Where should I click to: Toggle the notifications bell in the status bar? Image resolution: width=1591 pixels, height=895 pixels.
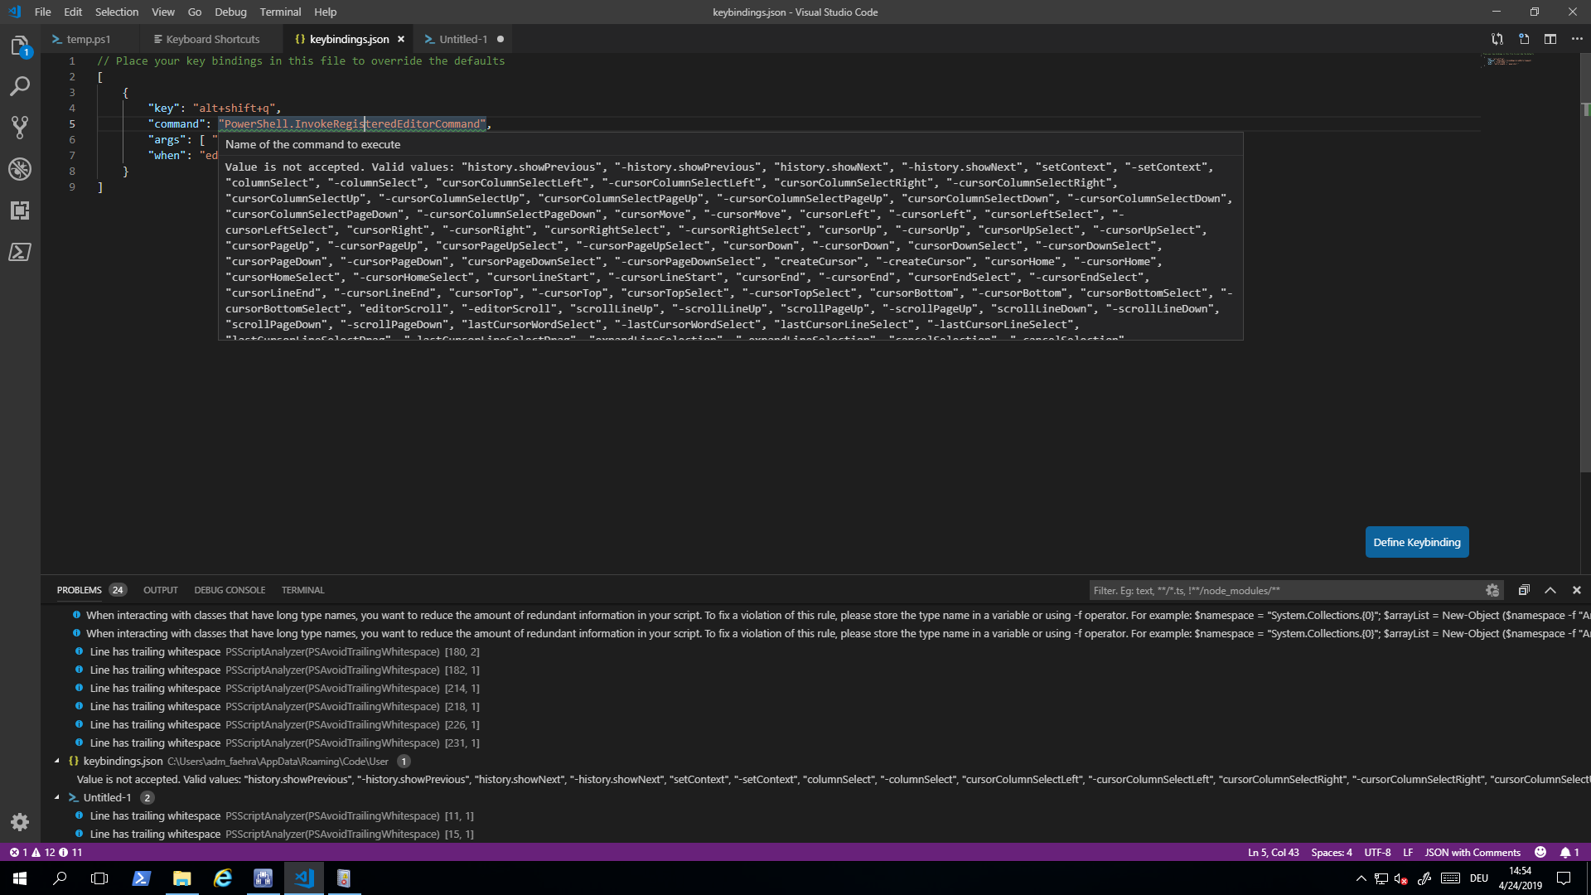[x=1569, y=852]
